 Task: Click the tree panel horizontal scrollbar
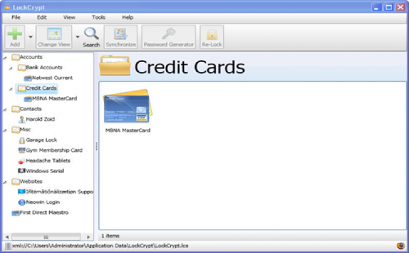coord(46,236)
